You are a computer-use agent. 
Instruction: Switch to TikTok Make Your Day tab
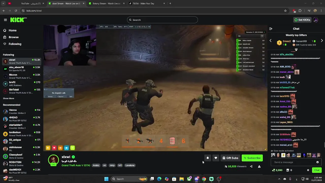(x=147, y=4)
